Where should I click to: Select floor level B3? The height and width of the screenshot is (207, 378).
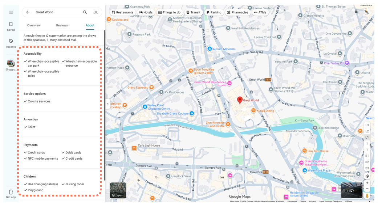pos(367,168)
